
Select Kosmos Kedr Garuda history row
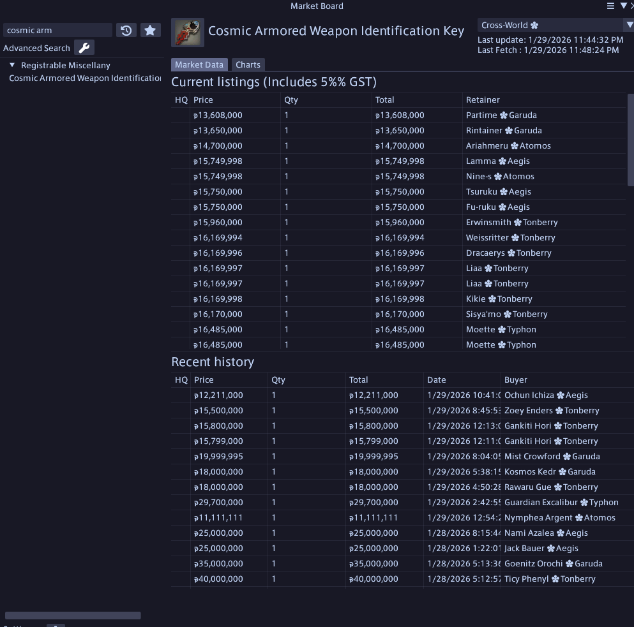403,472
